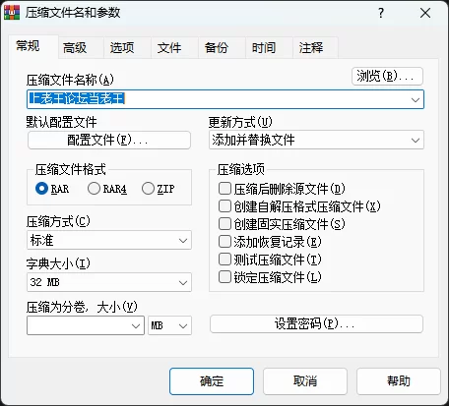Open the 更新方式 dropdown
This screenshot has width=449, height=406.
coord(316,140)
